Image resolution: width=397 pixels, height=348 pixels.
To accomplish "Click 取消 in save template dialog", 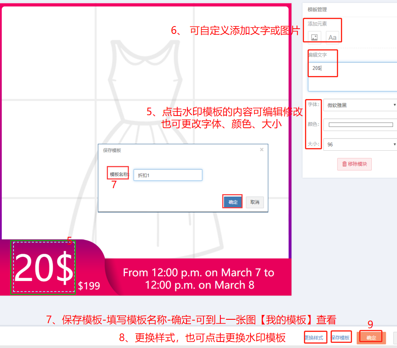I will pyautogui.click(x=255, y=202).
